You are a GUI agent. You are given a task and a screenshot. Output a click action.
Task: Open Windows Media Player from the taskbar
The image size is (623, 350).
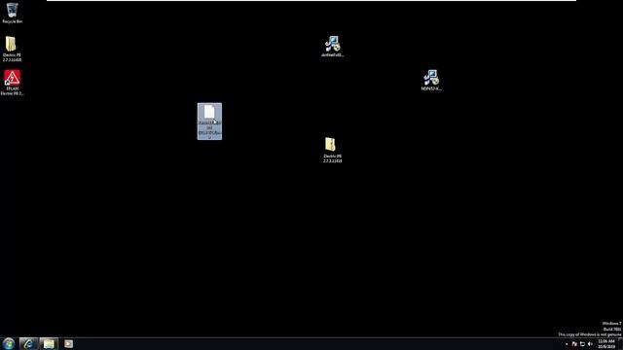click(69, 343)
